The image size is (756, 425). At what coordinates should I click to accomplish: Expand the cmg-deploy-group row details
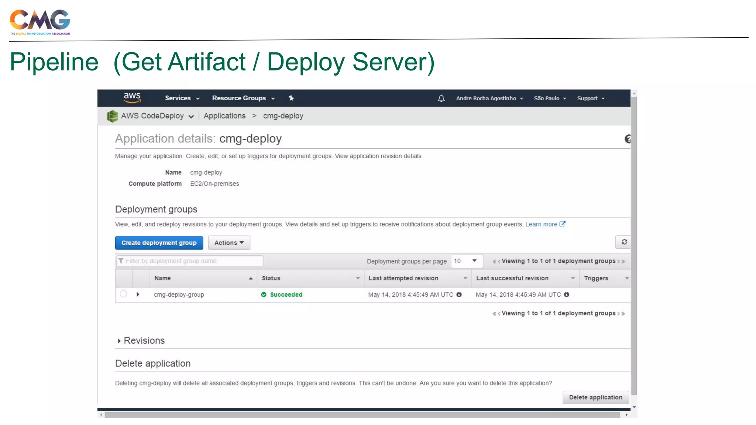tap(138, 294)
